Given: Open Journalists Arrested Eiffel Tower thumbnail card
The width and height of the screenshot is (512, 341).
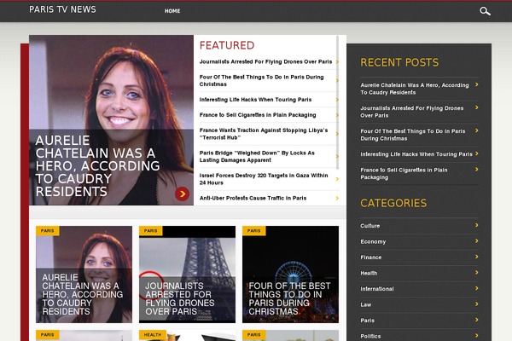Looking at the screenshot, I should (x=187, y=275).
